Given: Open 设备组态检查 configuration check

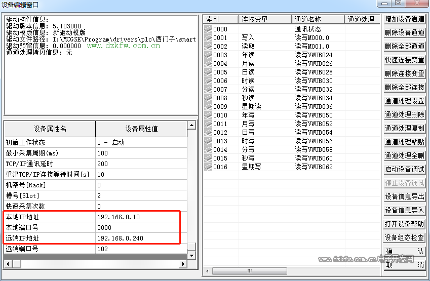Looking at the screenshot, I should 404,237.
